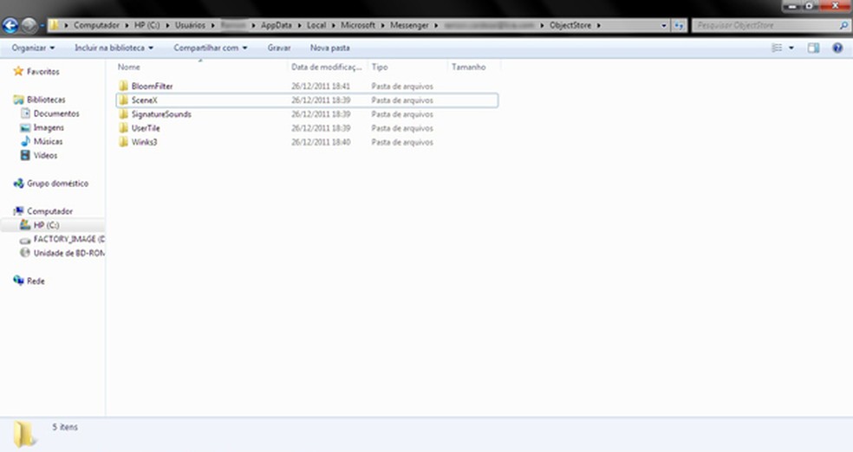Viewport: 853px width, 452px height.
Task: Go back with the Back arrow button
Action: [x=10, y=25]
